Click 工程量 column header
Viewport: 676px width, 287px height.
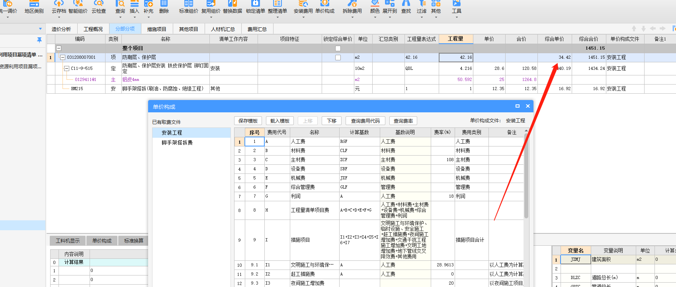(x=456, y=39)
